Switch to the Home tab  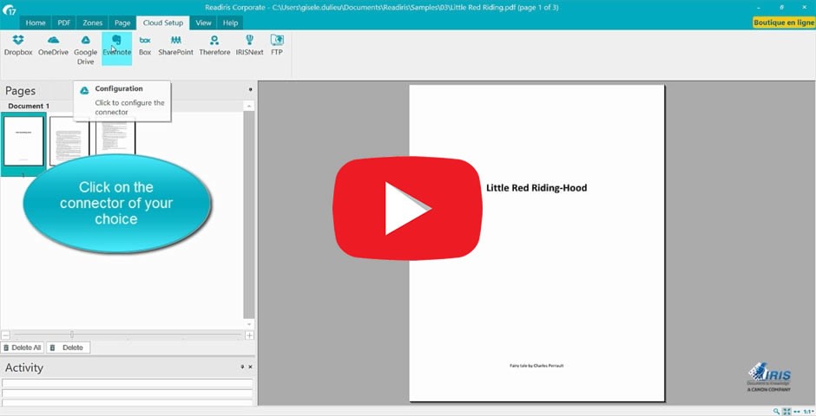36,23
